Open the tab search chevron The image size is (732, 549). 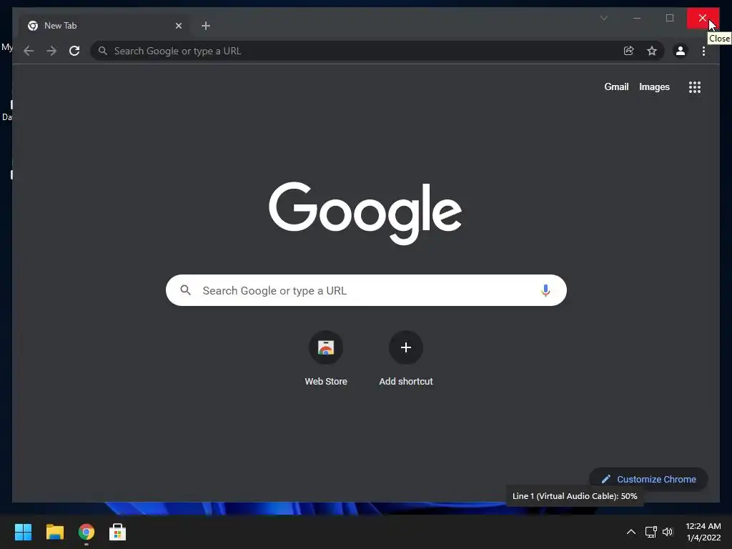603,18
